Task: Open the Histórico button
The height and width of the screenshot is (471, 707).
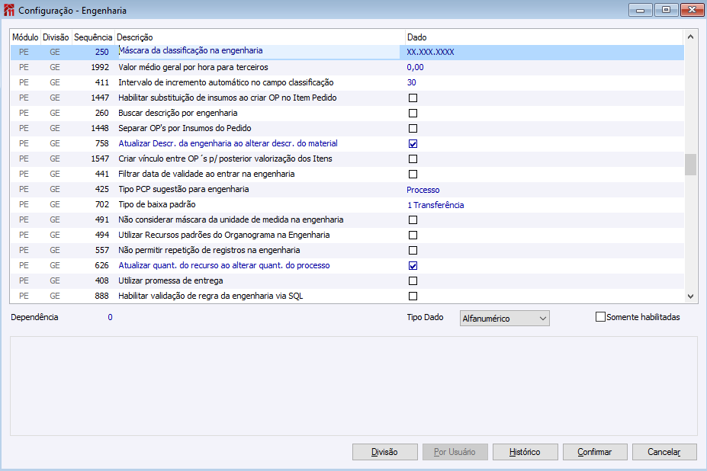Action: point(525,452)
